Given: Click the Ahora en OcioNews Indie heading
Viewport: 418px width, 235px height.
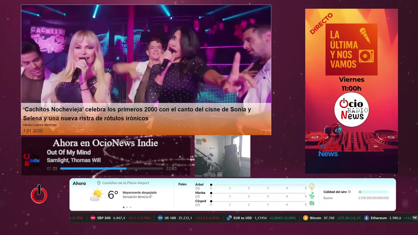Looking at the screenshot, I should [x=105, y=143].
